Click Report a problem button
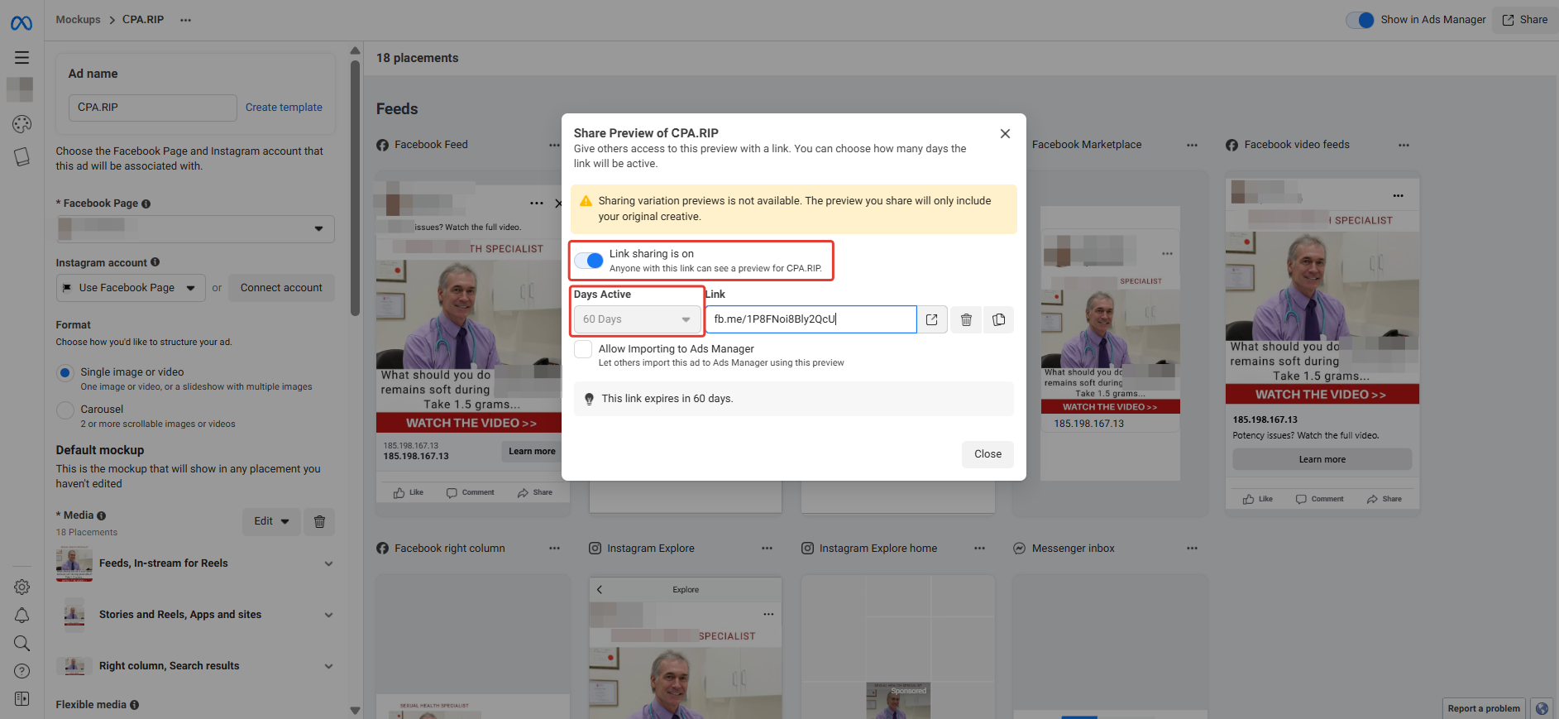Screen dimensions: 1559x719 tap(1484, 708)
